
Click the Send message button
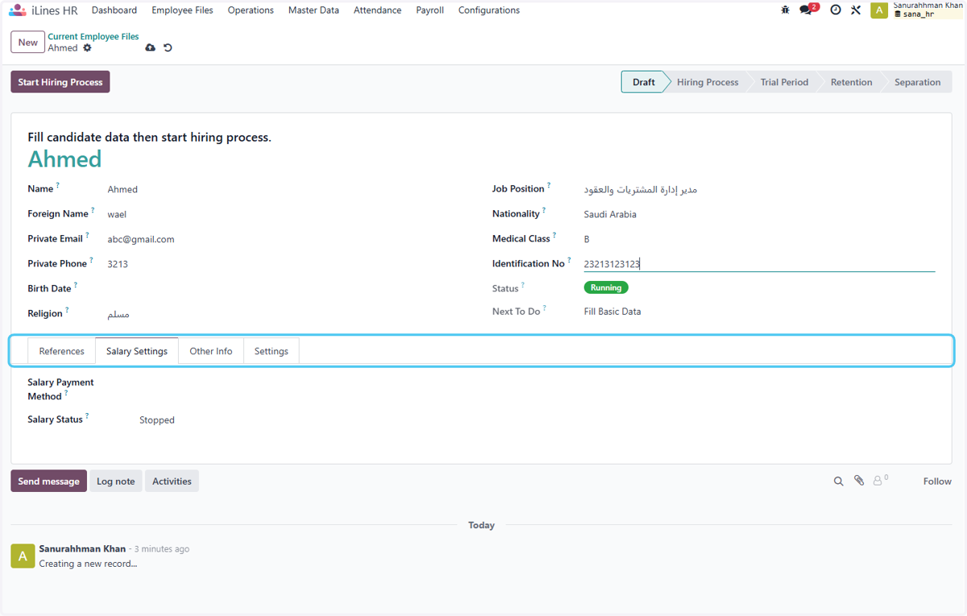click(49, 482)
